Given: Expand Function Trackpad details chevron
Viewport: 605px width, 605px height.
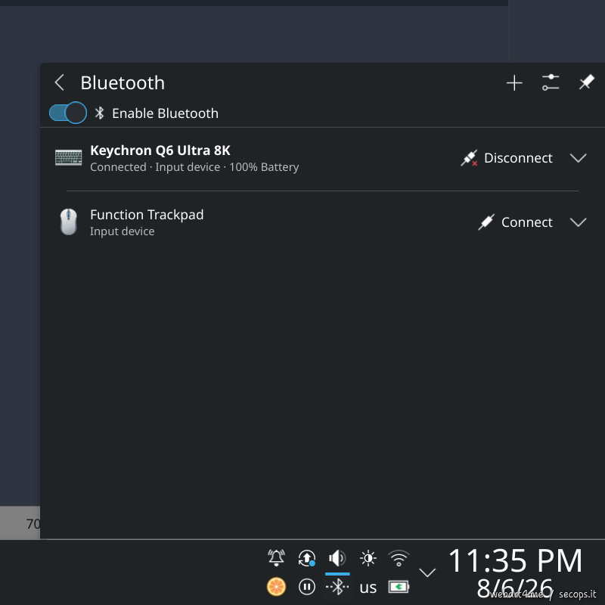Looking at the screenshot, I should click(578, 222).
